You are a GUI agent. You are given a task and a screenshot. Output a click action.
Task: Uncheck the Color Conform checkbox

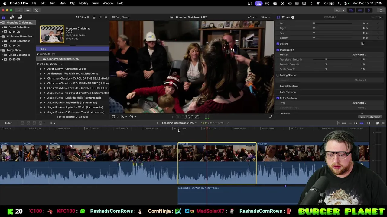coord(278,98)
